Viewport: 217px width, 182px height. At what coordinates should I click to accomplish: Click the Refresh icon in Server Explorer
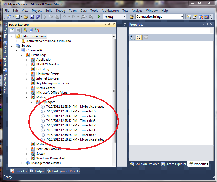[x=12, y=30]
